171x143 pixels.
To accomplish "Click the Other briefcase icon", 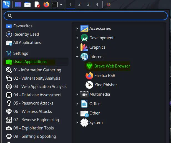I will tap(84, 113).
